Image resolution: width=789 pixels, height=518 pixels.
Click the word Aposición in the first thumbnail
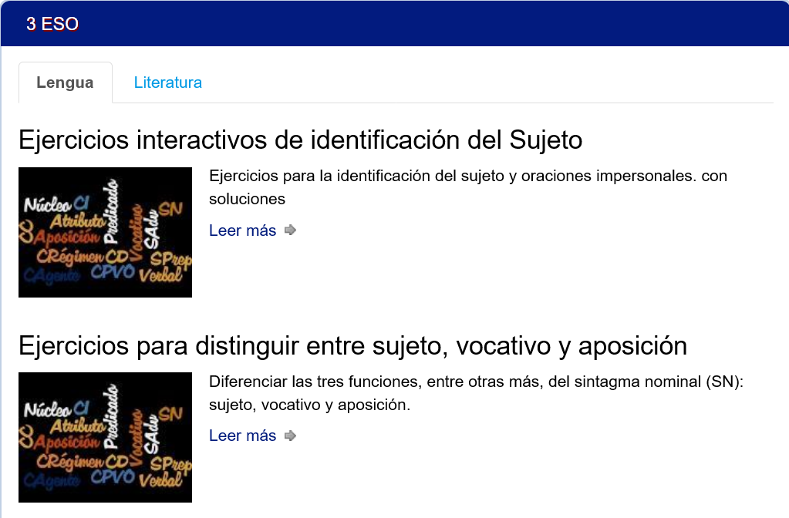pos(66,237)
